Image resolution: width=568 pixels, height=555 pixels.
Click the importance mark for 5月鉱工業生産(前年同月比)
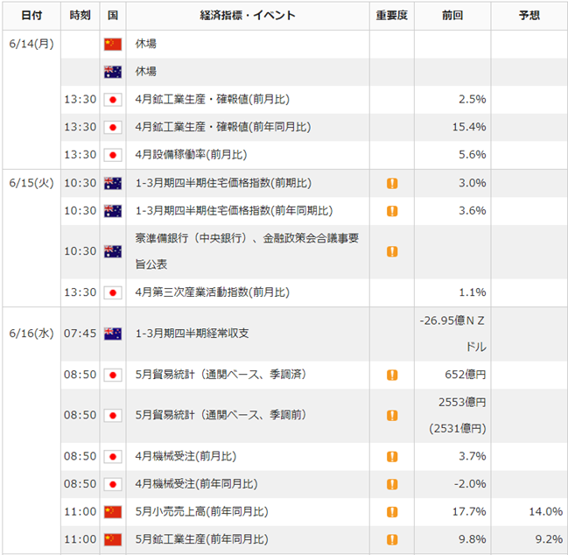[x=392, y=540]
